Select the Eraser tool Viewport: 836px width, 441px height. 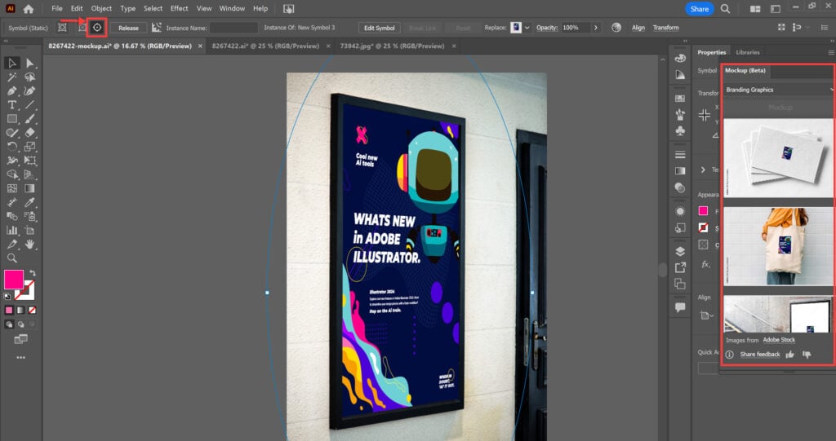pos(30,133)
